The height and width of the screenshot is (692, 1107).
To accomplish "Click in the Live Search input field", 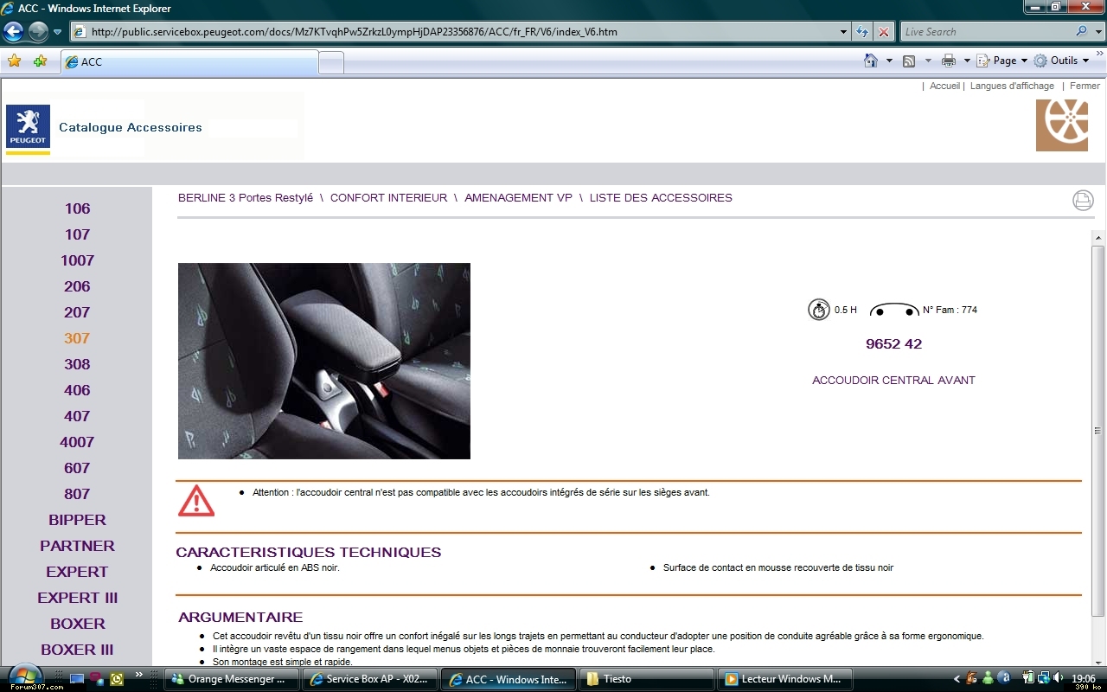I will (986, 32).
